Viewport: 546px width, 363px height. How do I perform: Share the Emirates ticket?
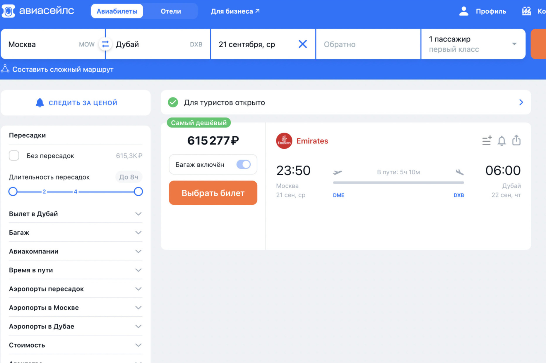point(516,140)
